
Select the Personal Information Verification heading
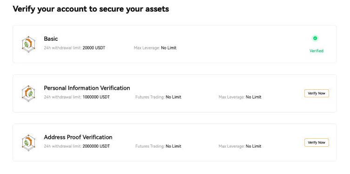(x=87, y=88)
